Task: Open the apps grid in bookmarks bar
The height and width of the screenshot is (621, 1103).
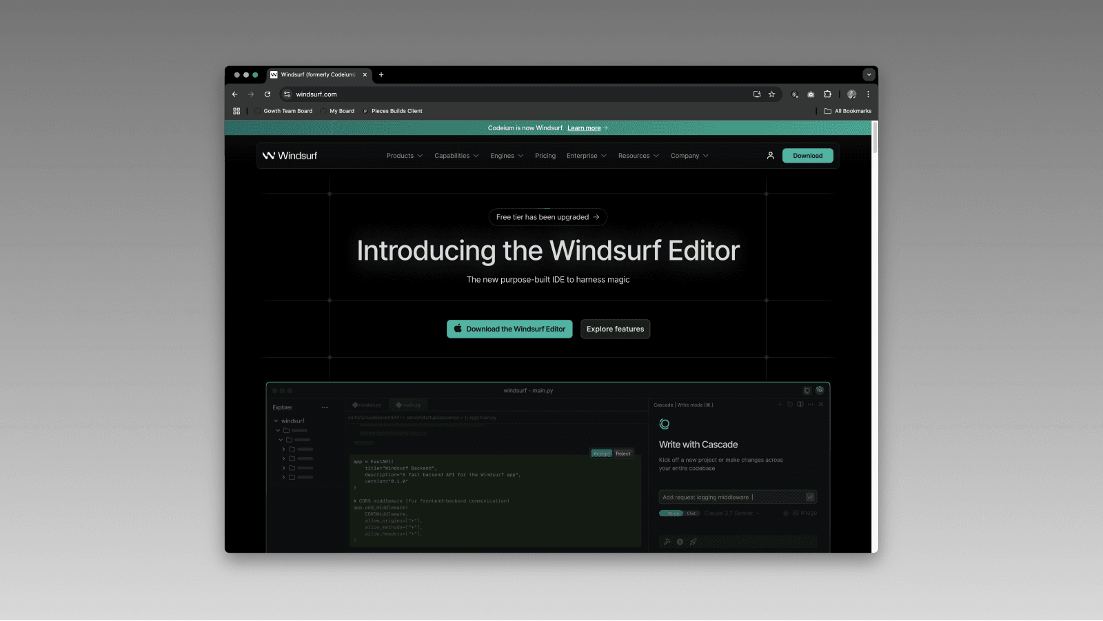Action: point(236,111)
